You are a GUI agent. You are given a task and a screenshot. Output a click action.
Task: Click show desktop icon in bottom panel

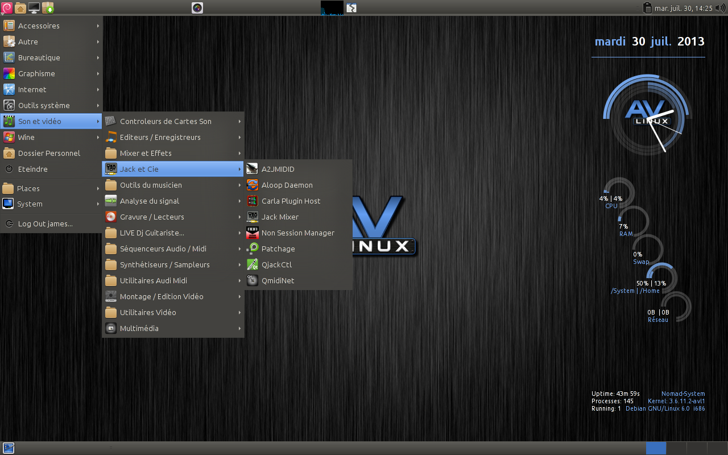pyautogui.click(x=9, y=448)
